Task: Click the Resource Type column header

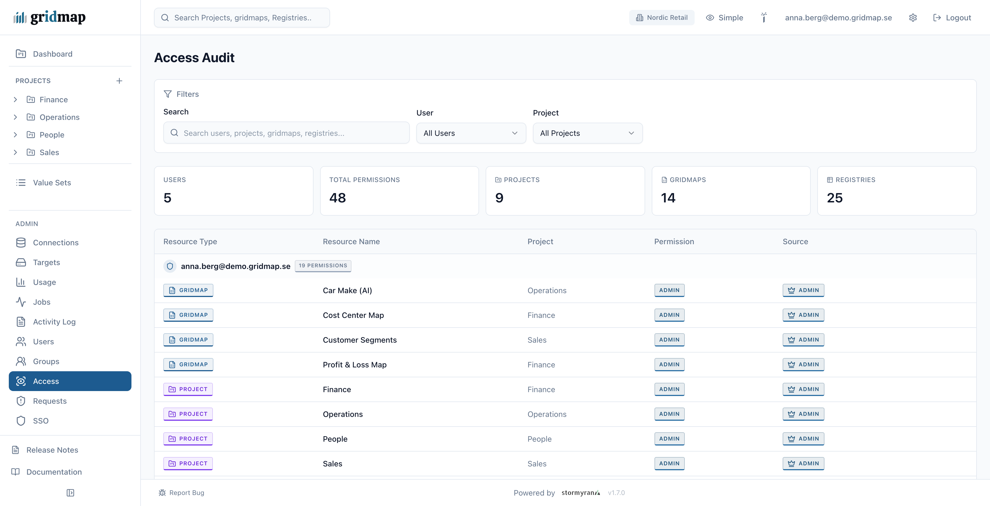Action: tap(190, 242)
